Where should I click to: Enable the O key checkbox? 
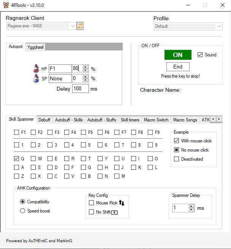[150, 158]
